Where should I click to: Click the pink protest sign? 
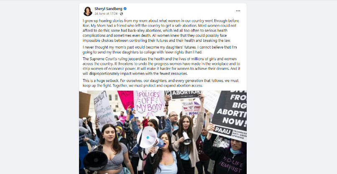pyautogui.click(x=126, y=100)
